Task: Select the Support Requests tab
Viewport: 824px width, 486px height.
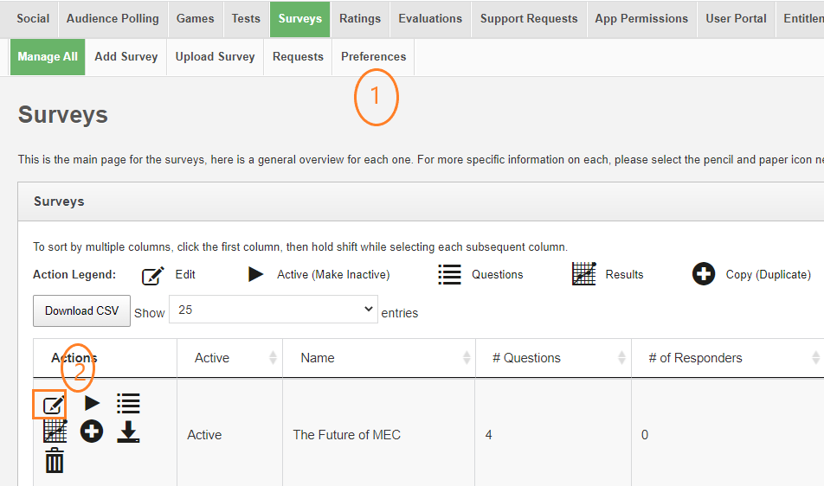Action: point(529,18)
